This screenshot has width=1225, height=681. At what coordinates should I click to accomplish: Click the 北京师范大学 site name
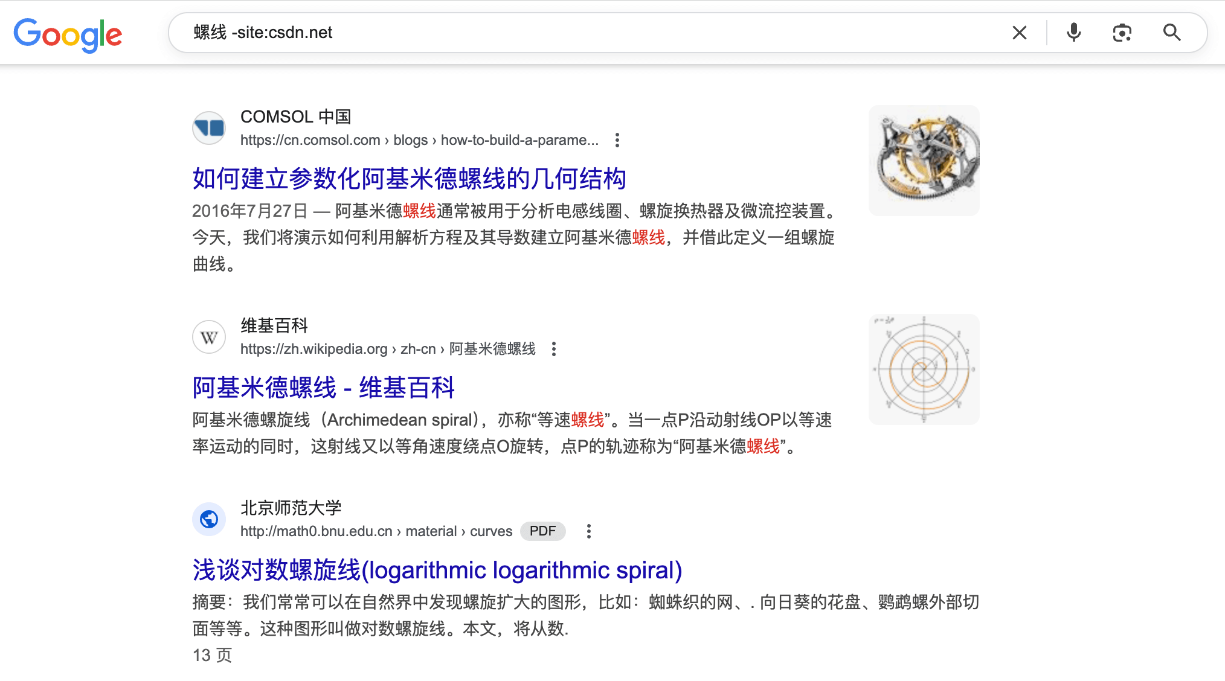point(291,508)
